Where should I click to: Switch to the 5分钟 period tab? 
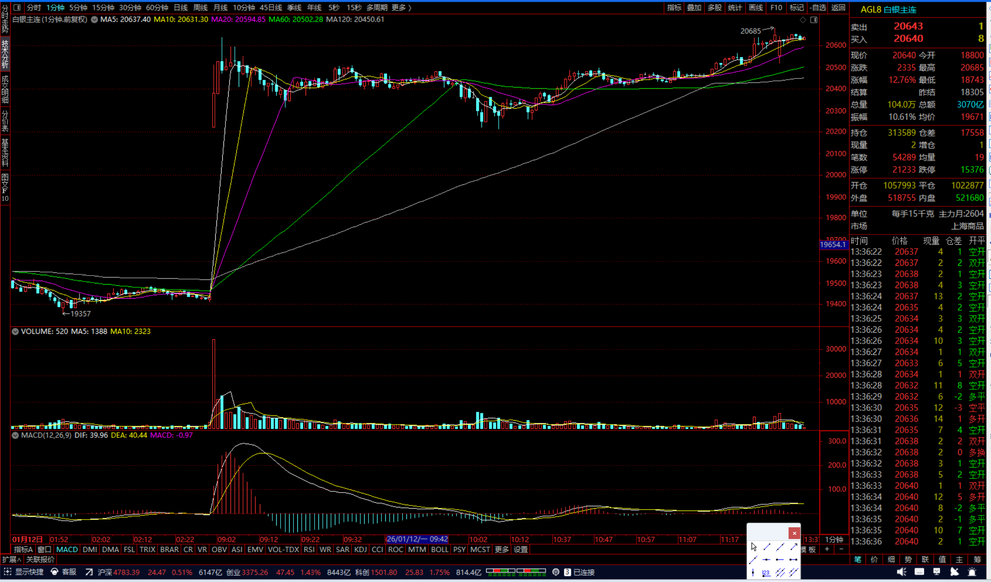78,7
